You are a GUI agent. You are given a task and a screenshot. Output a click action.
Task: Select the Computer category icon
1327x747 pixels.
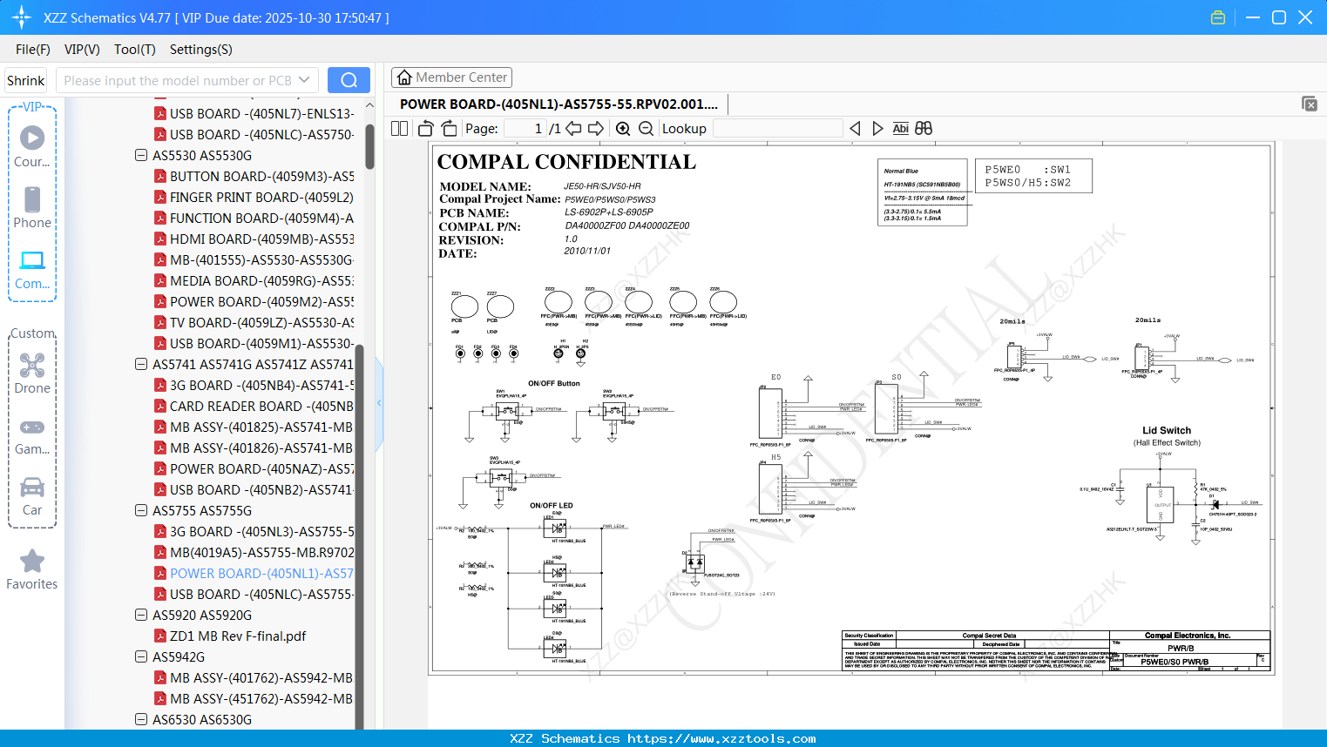[x=32, y=269]
